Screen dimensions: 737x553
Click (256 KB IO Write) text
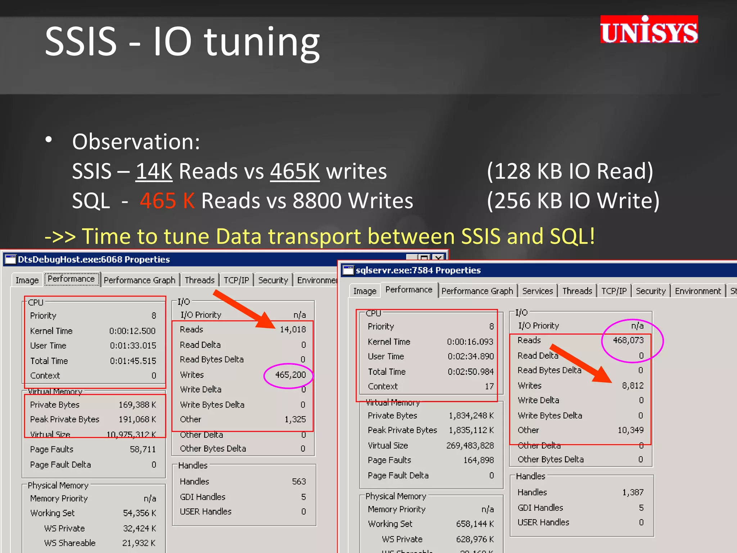tap(573, 201)
